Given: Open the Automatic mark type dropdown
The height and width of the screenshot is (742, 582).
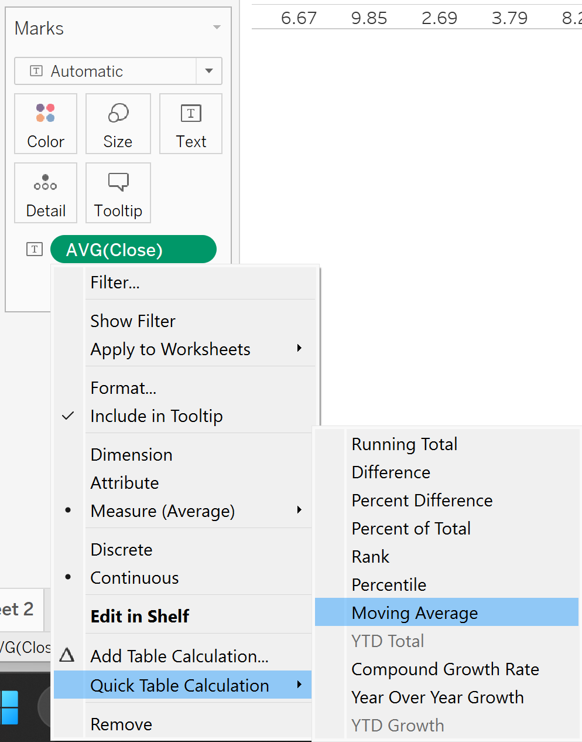Looking at the screenshot, I should (x=209, y=71).
